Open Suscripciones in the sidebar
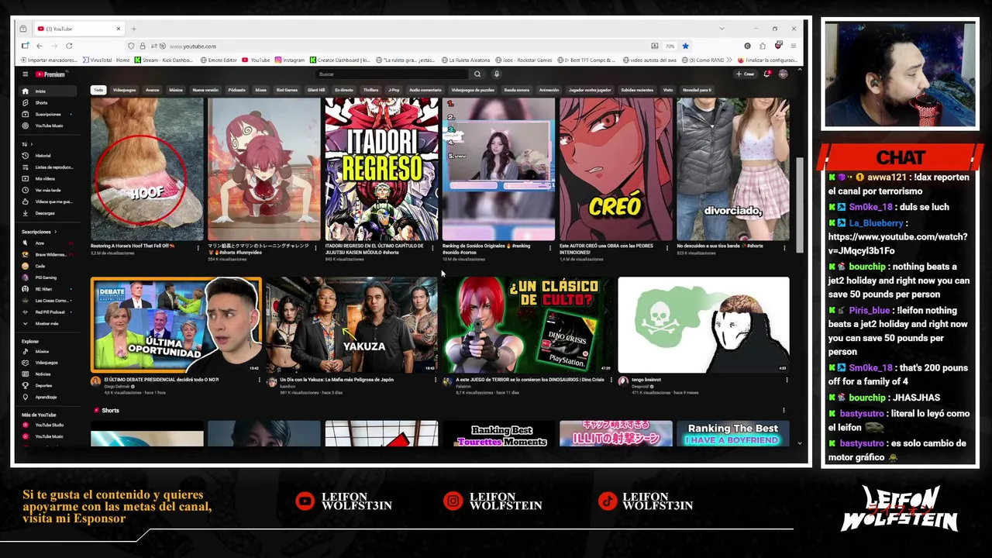992x558 pixels. pos(46,114)
